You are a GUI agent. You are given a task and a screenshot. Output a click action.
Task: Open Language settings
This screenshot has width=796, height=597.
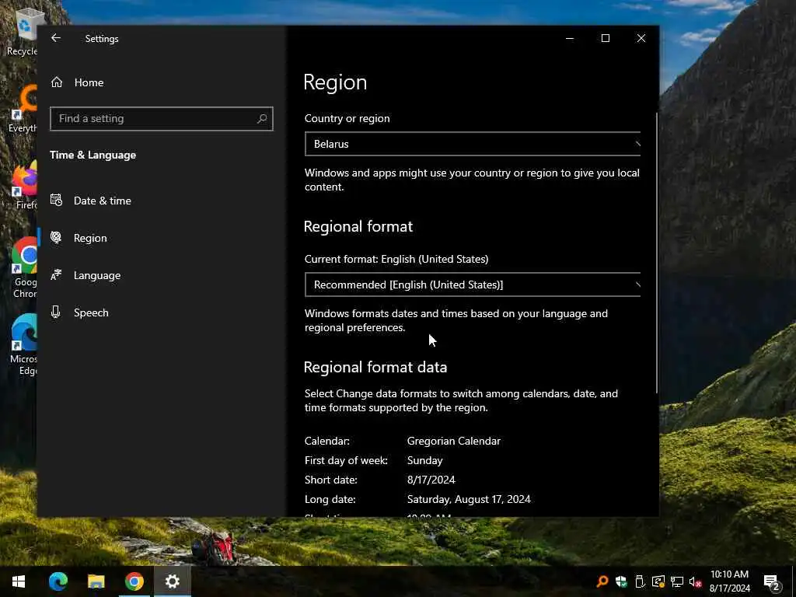coord(162,275)
